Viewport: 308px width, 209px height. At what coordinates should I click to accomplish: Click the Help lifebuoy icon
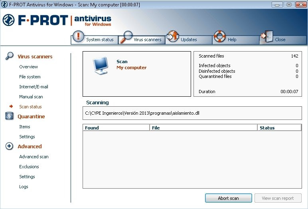click(x=219, y=36)
